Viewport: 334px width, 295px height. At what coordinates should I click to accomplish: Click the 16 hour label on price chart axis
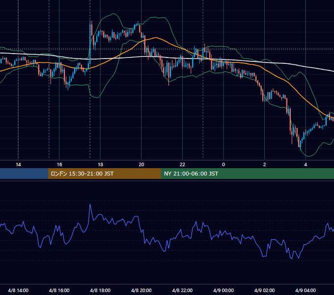[59, 165]
